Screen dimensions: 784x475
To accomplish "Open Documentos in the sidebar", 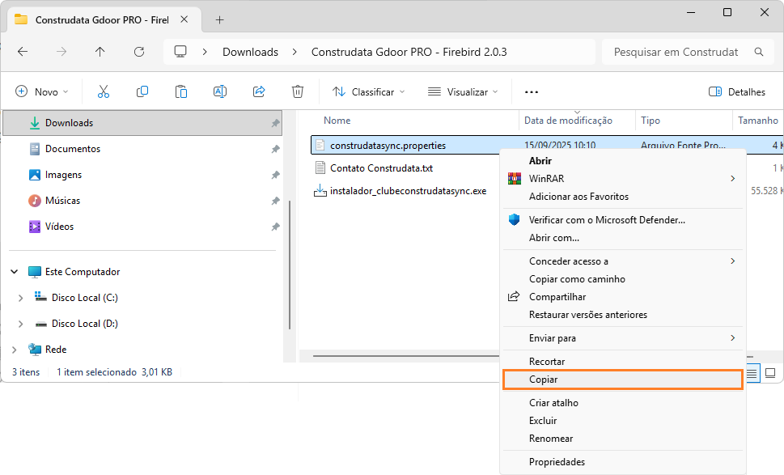I will click(x=73, y=149).
